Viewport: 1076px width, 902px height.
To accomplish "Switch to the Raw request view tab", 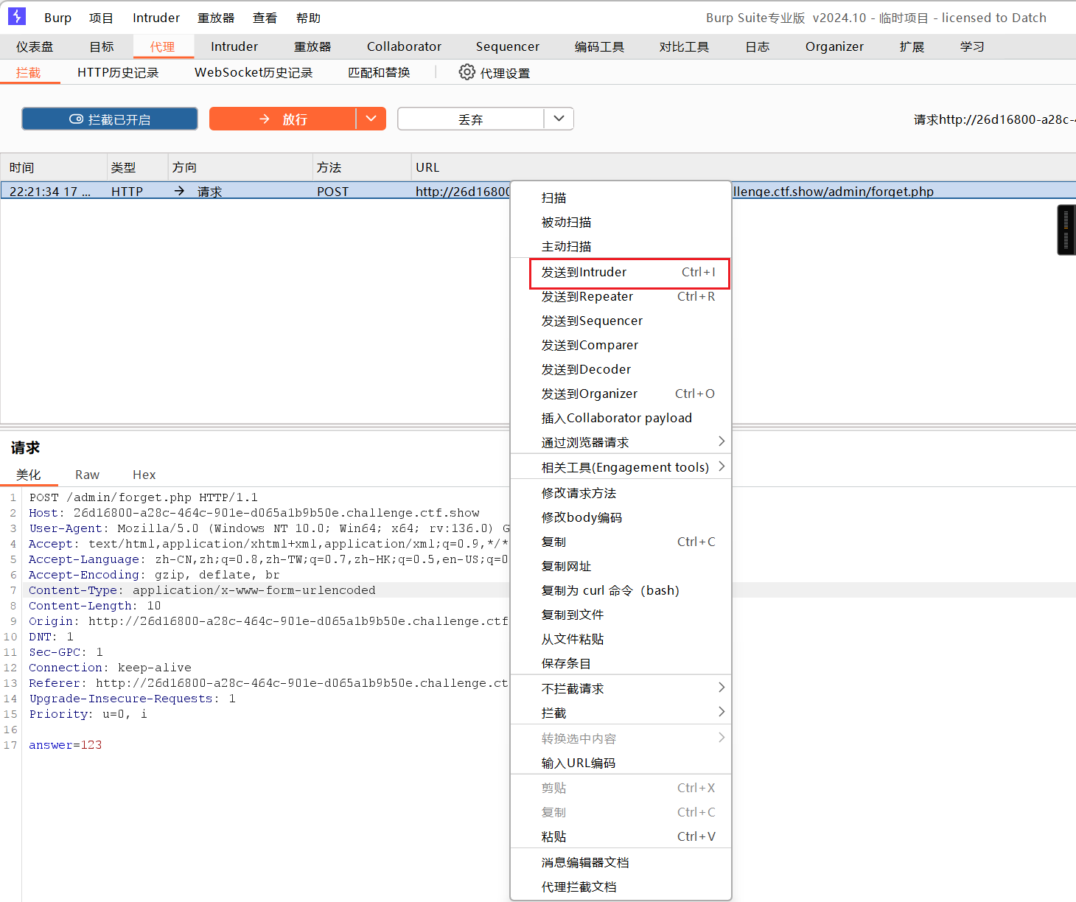I will tap(87, 475).
